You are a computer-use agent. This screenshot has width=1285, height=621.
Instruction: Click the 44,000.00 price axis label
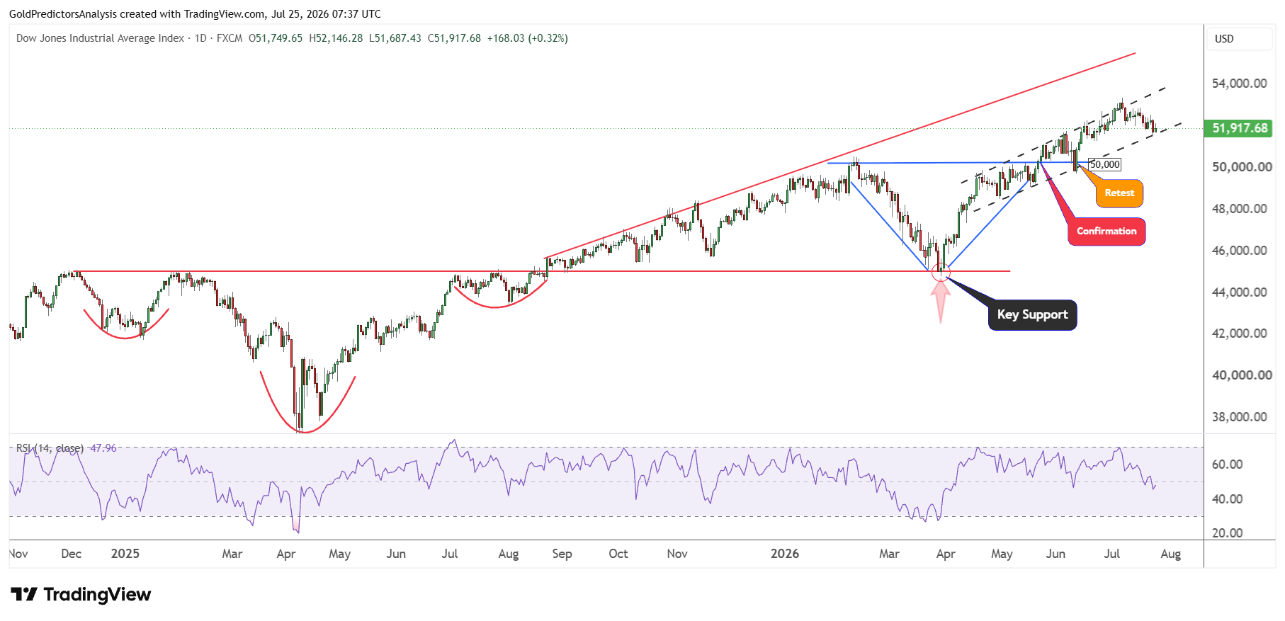(1240, 292)
